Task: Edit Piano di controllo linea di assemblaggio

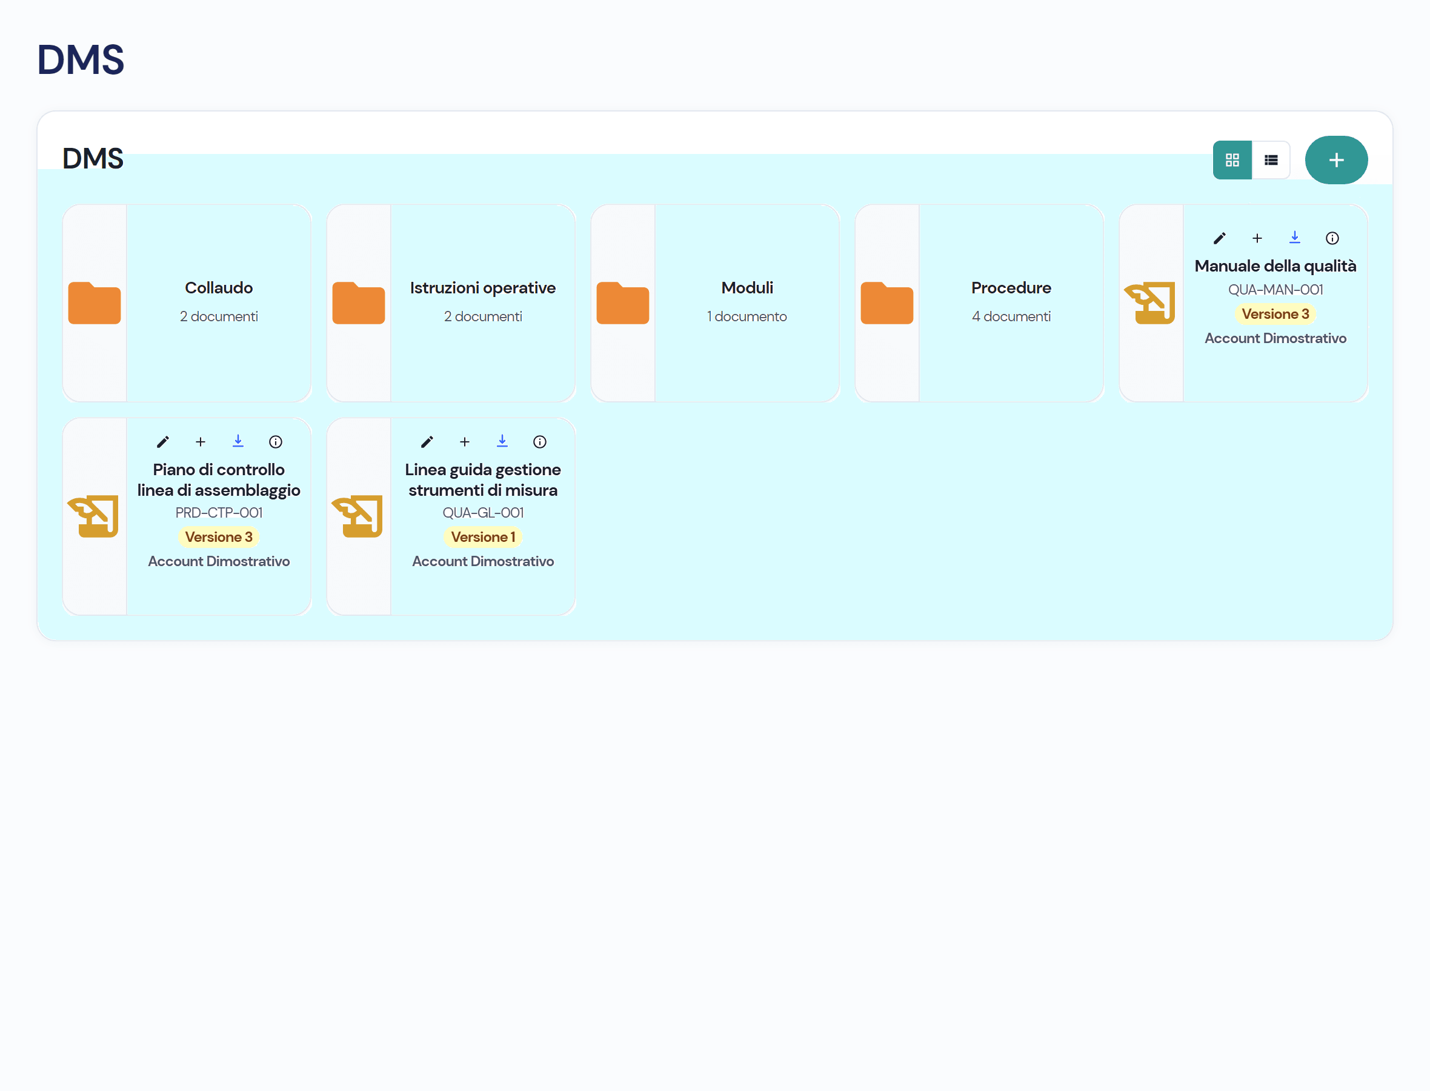Action: [163, 442]
